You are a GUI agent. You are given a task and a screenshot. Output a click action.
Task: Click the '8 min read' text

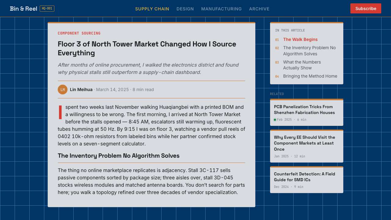pos(143,90)
